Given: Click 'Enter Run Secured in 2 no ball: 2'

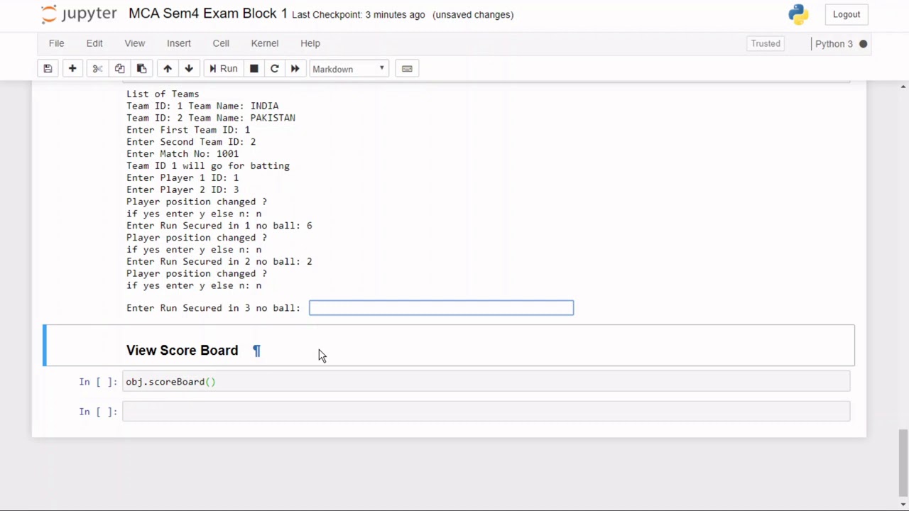Looking at the screenshot, I should [219, 262].
